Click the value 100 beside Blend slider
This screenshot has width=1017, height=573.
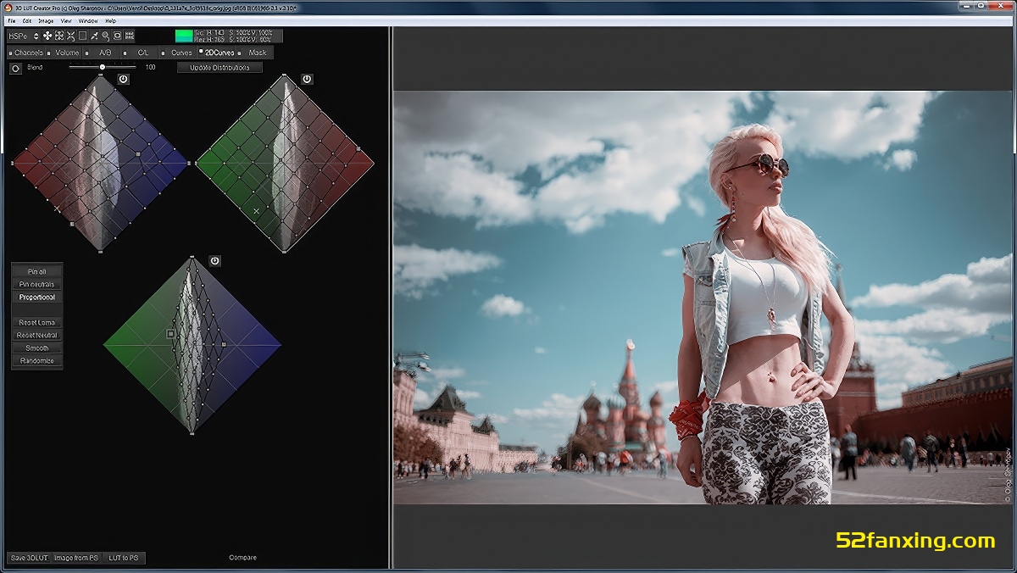pyautogui.click(x=150, y=67)
